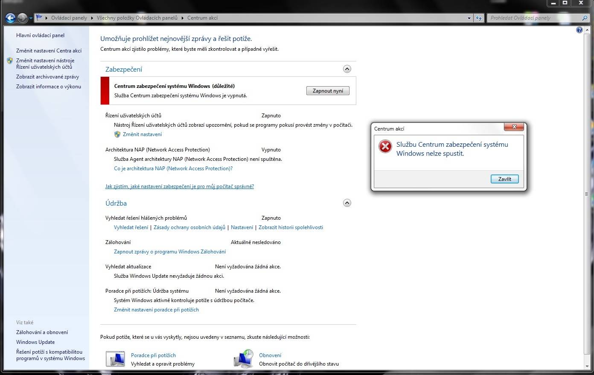Screen dimensions: 594x375
Task: Click the error message text in dialog
Action: pyautogui.click(x=452, y=149)
